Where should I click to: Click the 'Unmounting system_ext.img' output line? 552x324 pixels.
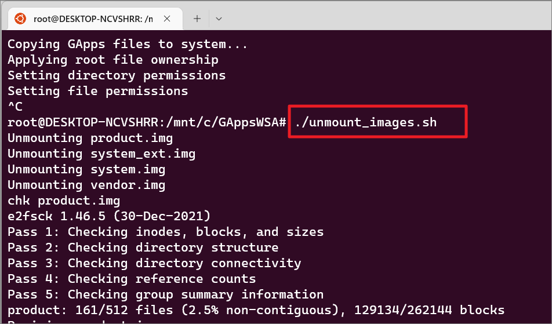(x=101, y=154)
